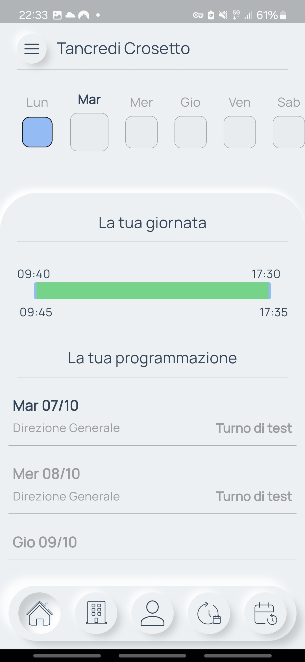Viewport: 305px width, 662px height.
Task: Open the calendar history icon
Action: click(265, 613)
